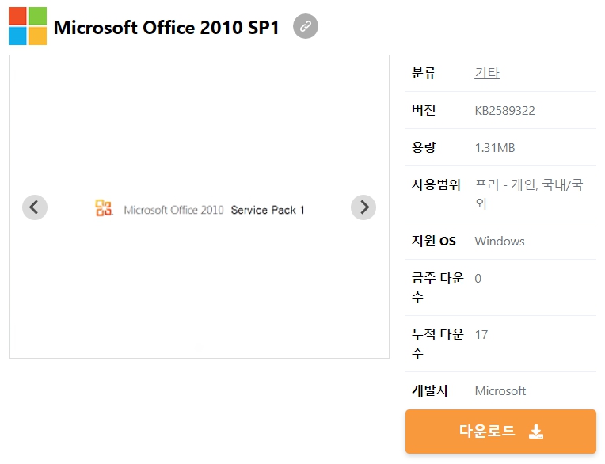Click the Microsoft four-color logo

click(28, 26)
